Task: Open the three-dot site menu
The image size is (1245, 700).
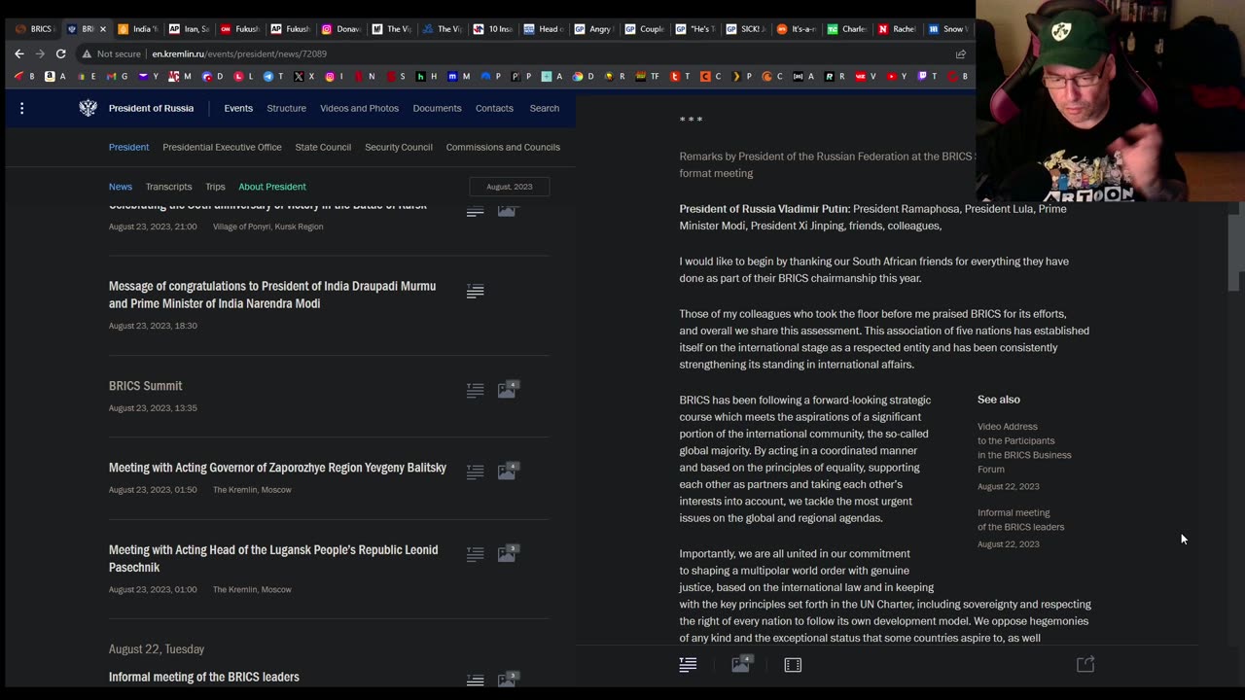Action: 21,108
